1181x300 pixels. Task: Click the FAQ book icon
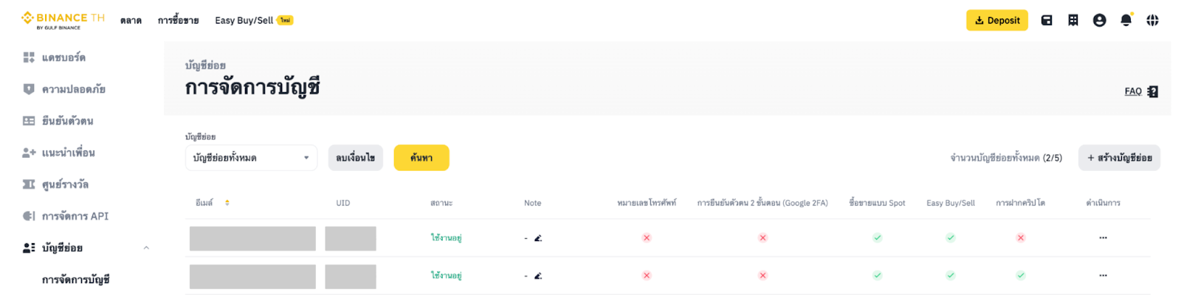(1153, 91)
